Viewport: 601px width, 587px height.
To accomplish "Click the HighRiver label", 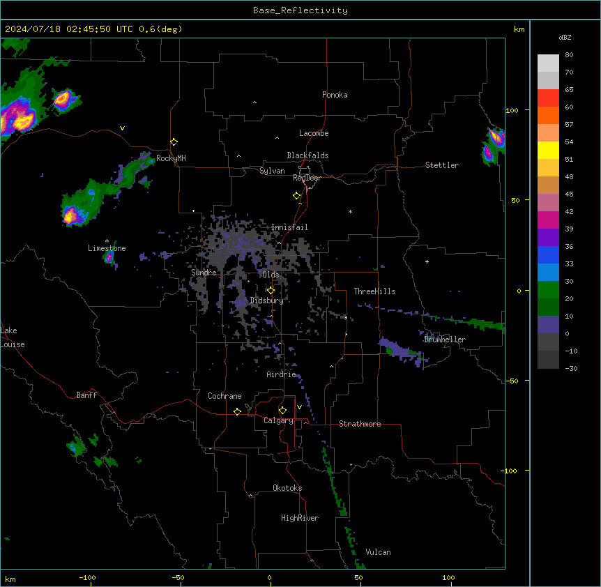I will pos(300,518).
